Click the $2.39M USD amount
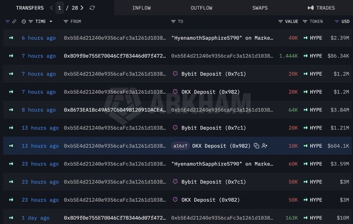Screen dimensions: 353x224 click(x=340, y=38)
